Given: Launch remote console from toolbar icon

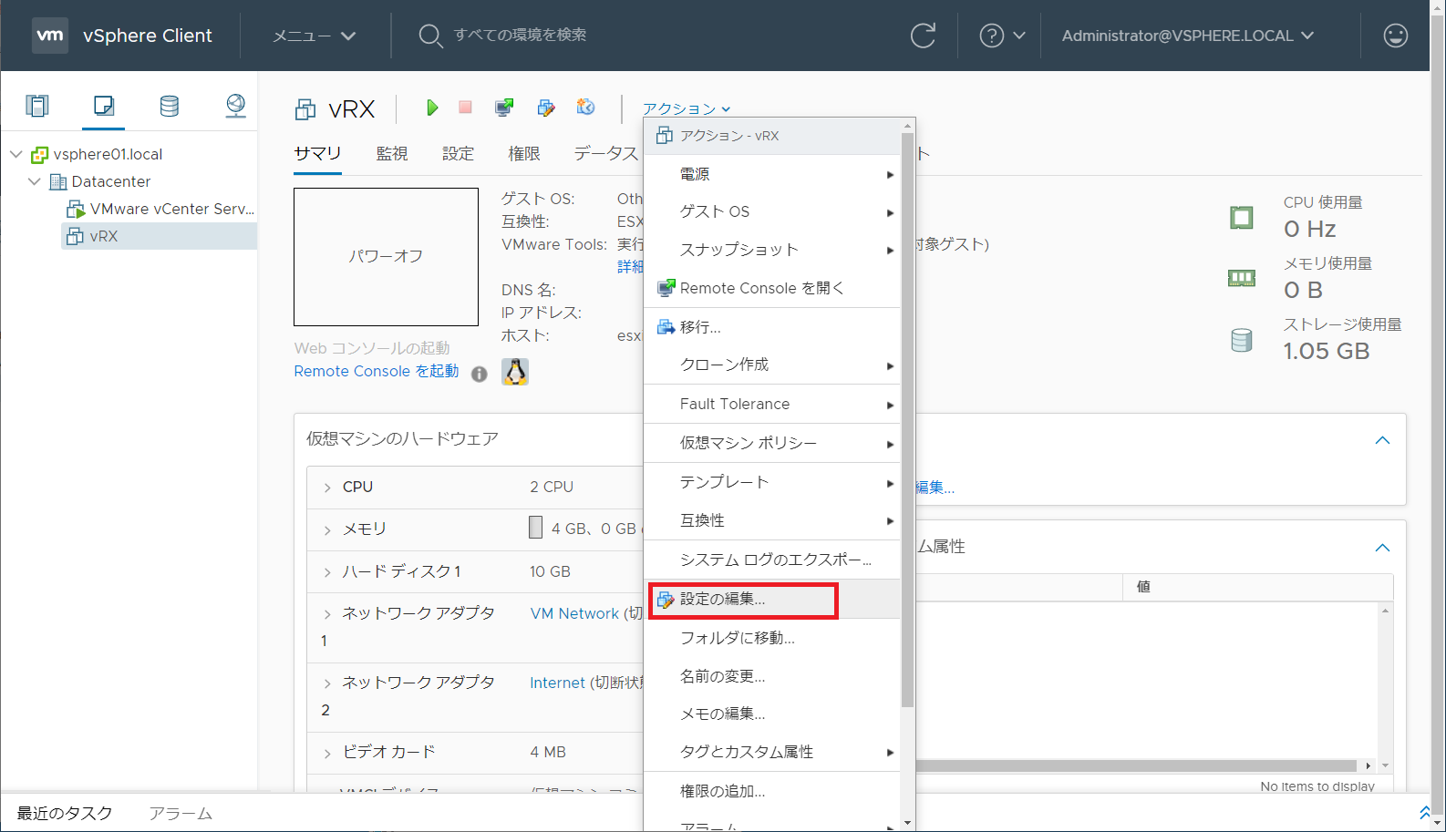Looking at the screenshot, I should [x=503, y=108].
